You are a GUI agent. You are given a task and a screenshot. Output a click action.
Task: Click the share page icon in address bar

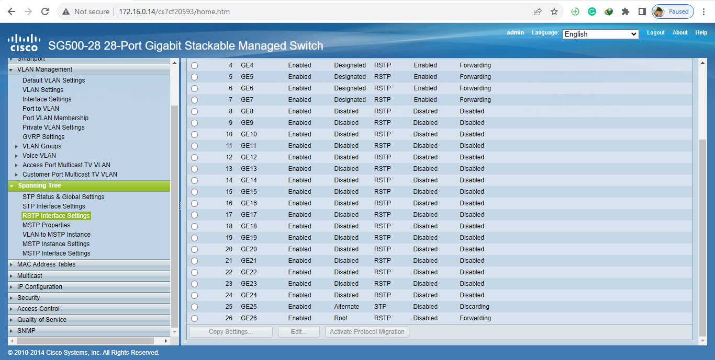[x=538, y=11]
